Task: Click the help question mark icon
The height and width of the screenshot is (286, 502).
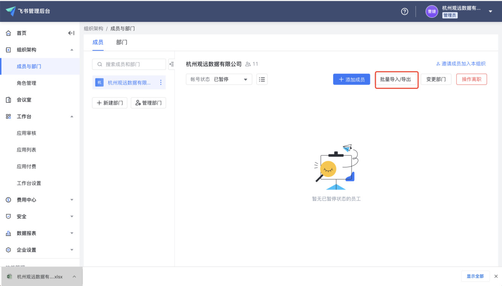Action: coord(404,11)
